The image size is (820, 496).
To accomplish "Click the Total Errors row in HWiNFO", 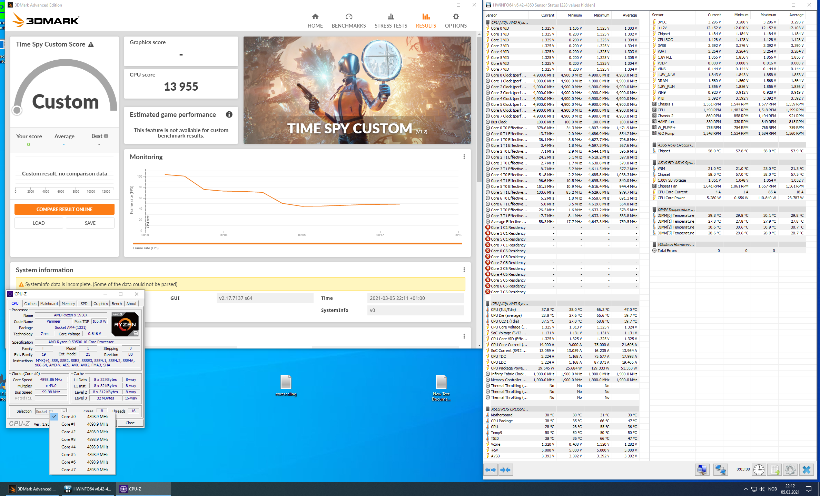I will coord(729,251).
